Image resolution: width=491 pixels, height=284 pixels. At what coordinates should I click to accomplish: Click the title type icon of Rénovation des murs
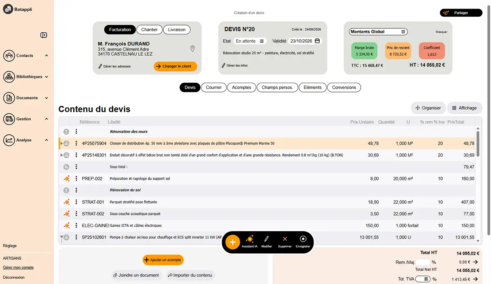click(66, 132)
